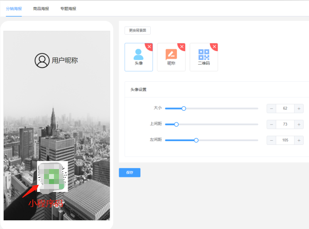Decrease the 大小 value with minus button
Viewport: 309px width, 229px height.
[x=272, y=109]
